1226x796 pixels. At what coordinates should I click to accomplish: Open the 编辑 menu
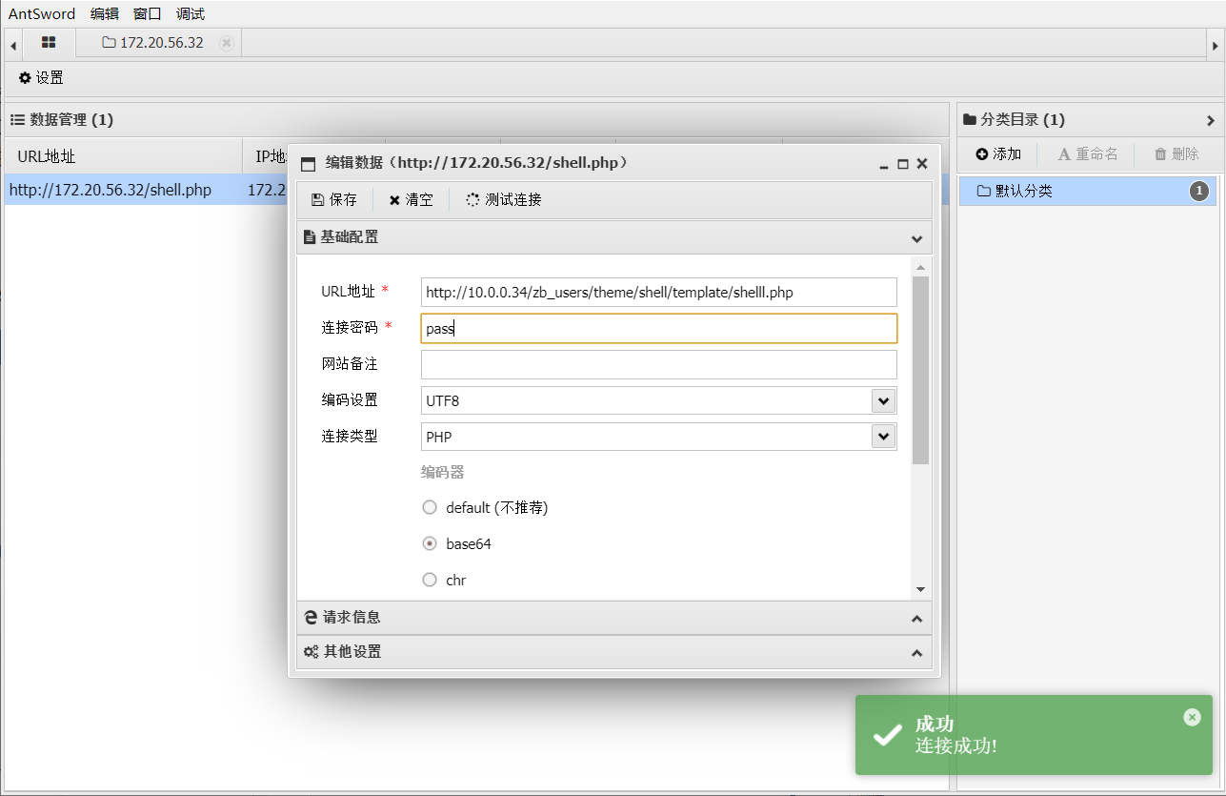(x=105, y=13)
